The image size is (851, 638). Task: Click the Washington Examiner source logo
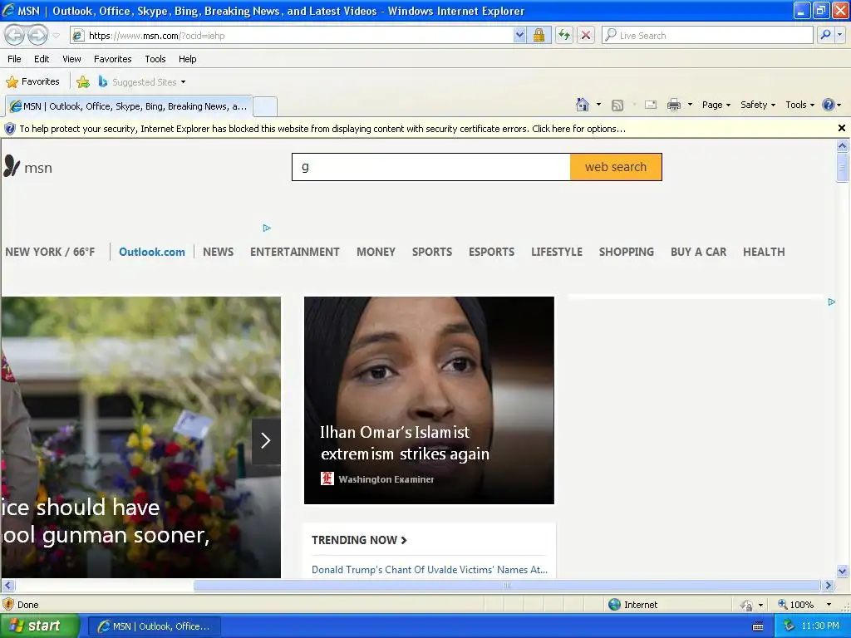327,478
